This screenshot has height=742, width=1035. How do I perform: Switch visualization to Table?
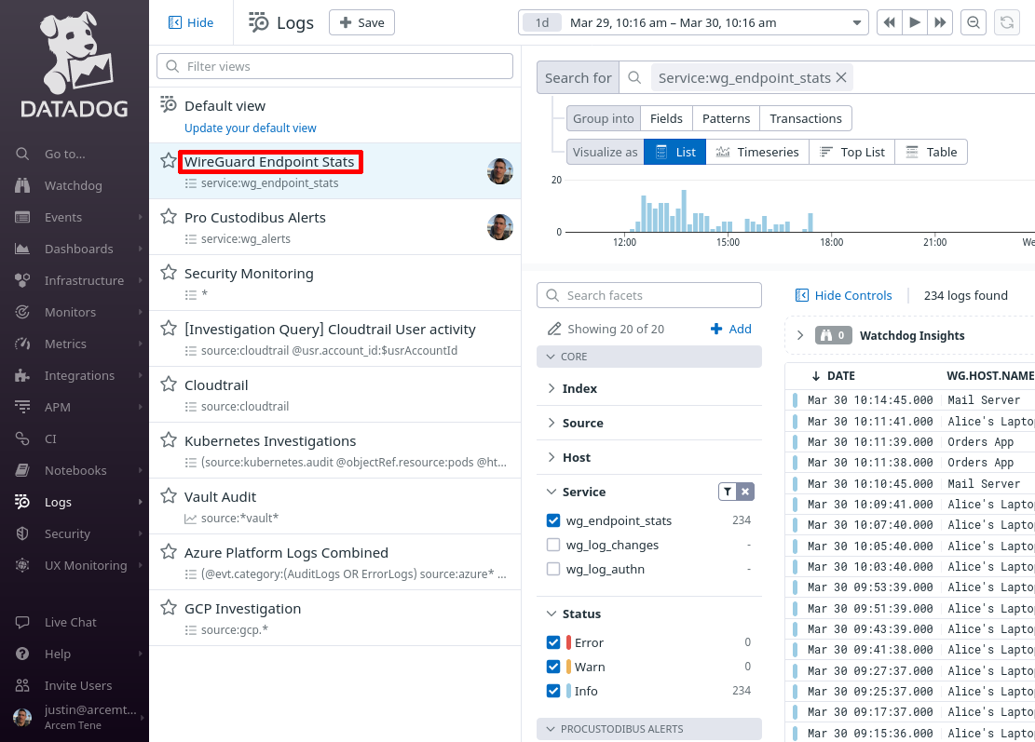pos(931,153)
